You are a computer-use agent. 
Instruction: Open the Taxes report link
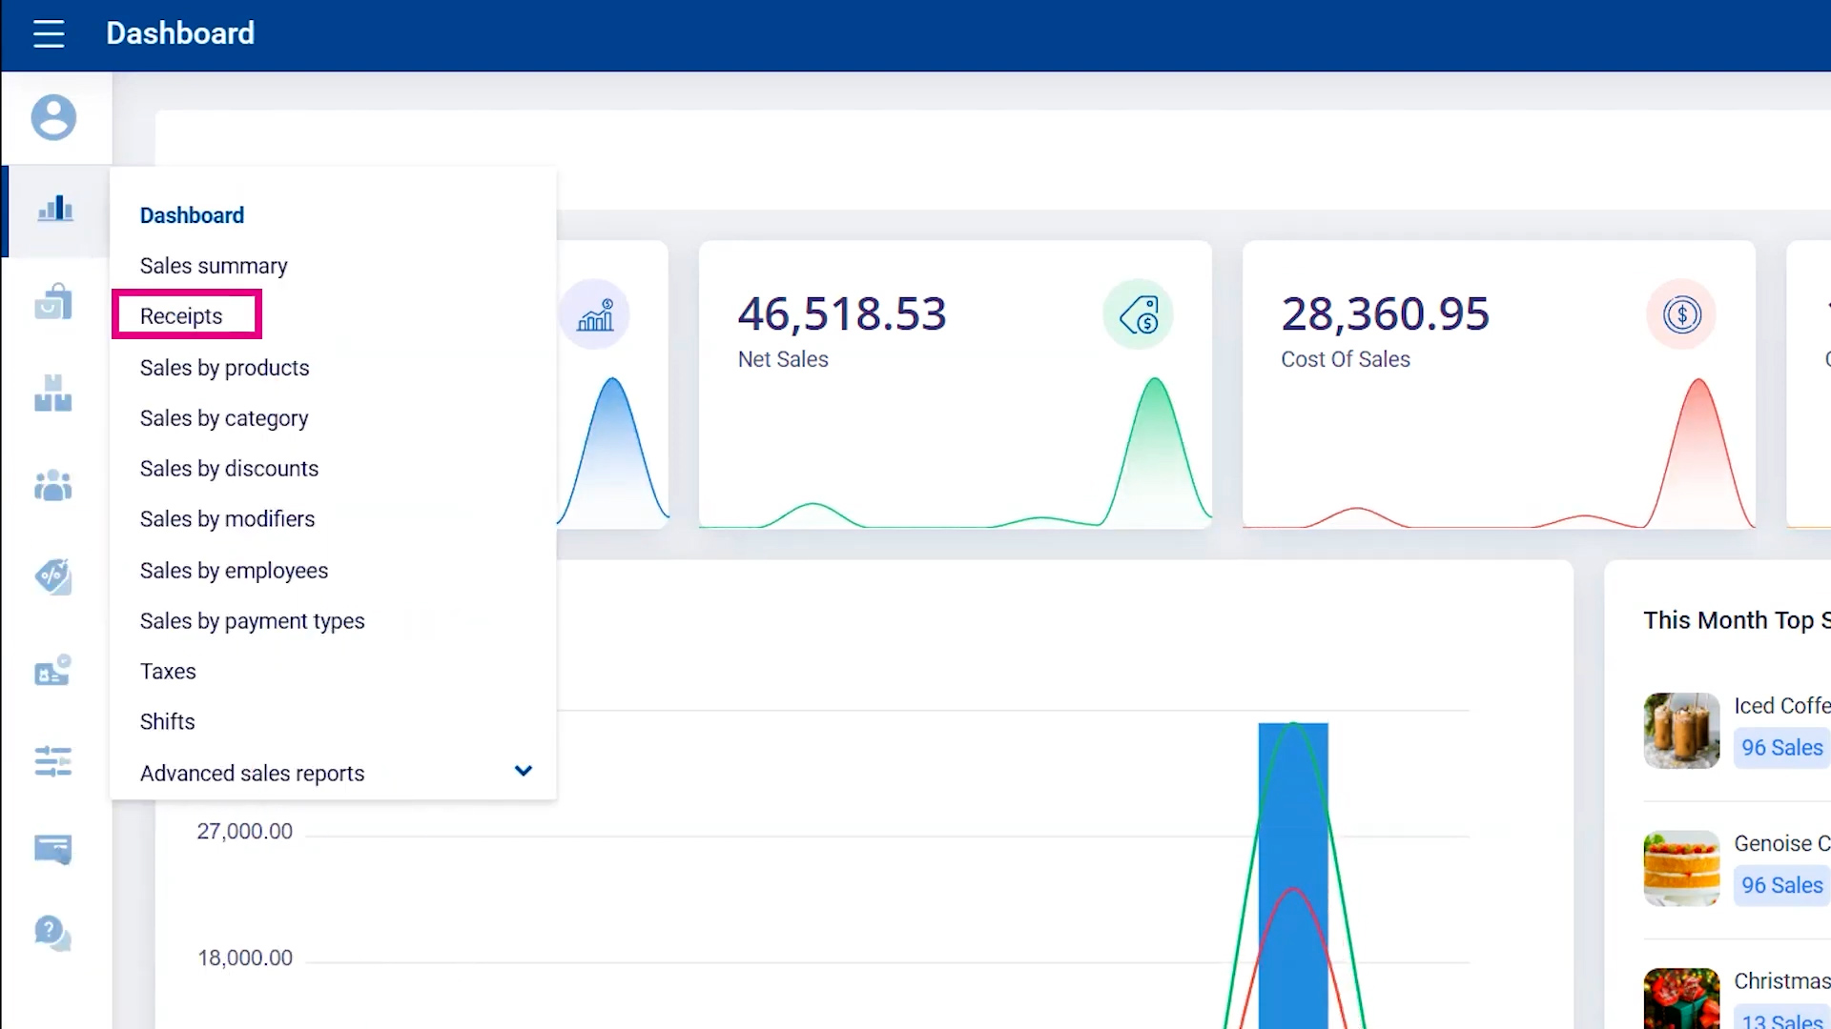click(x=168, y=672)
